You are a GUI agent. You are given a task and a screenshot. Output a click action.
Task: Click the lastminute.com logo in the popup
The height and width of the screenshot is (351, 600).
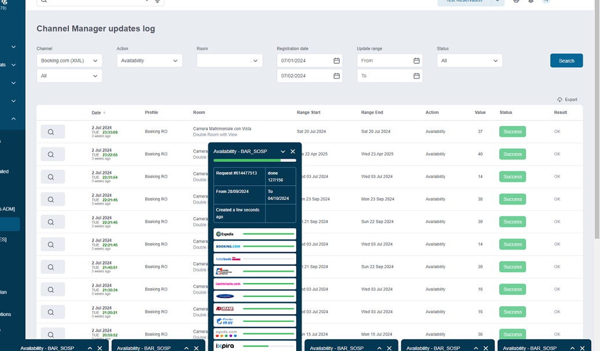[x=228, y=284]
